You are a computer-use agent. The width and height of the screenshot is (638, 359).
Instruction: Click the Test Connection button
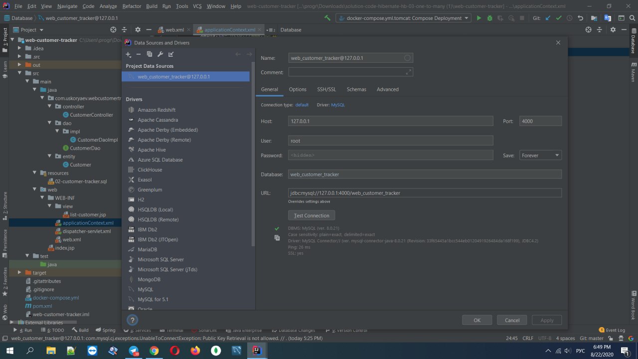click(x=312, y=215)
